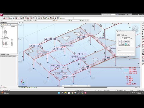This screenshot has width=144, height=108.
Task: Select the Geometry tab at bottom of inspector
Action: click(x=3, y=55)
